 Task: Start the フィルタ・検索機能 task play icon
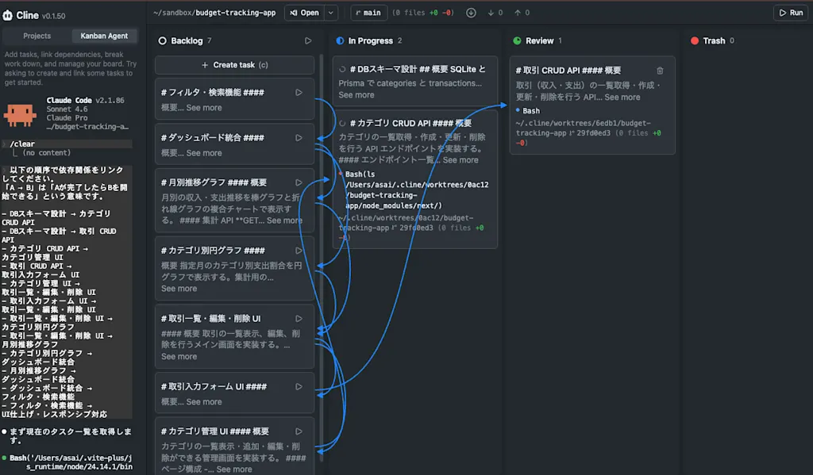click(299, 92)
